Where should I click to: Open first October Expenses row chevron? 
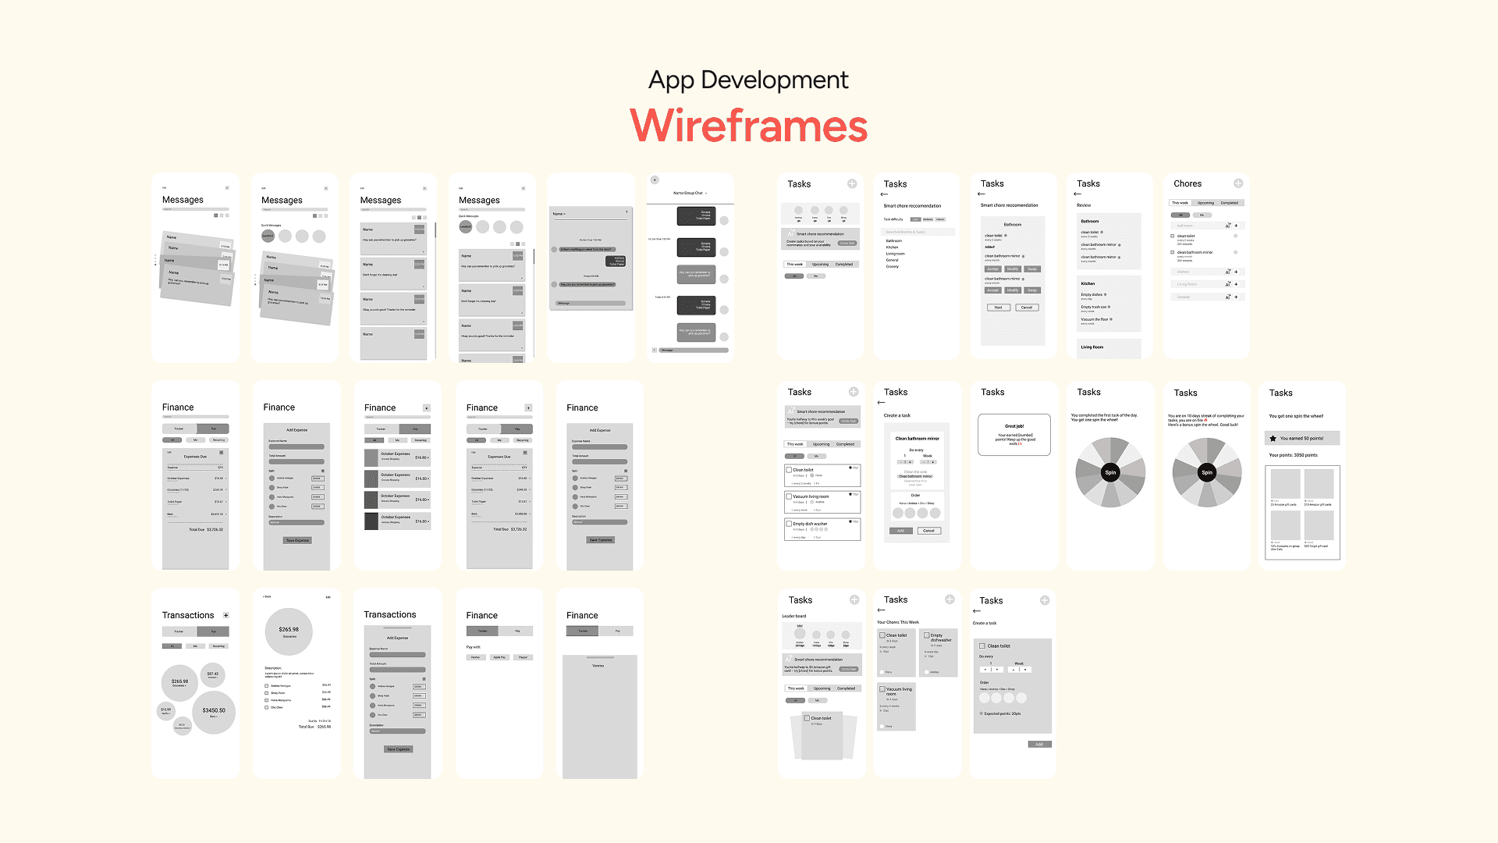click(x=428, y=458)
